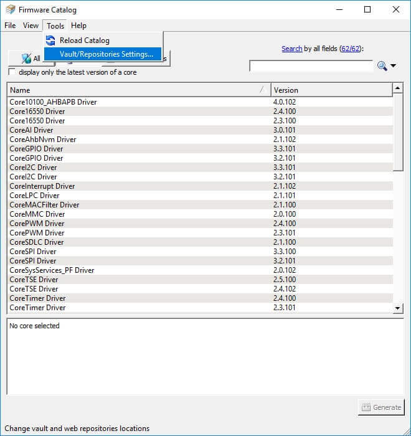Select the Core10100_AHBAPB Driver row
Image resolution: width=411 pixels, height=436 pixels.
(53, 102)
